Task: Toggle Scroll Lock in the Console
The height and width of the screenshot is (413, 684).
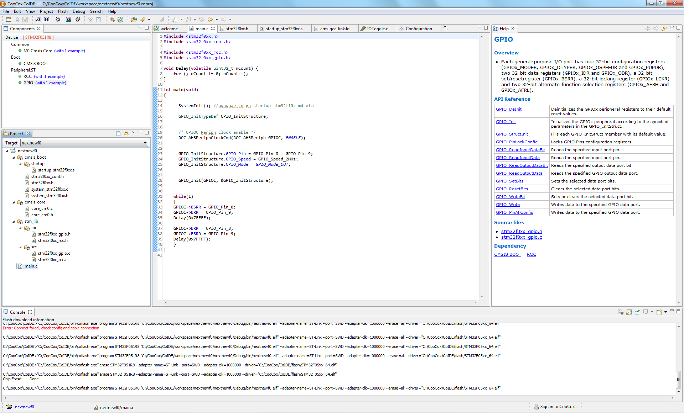Action: click(629, 312)
